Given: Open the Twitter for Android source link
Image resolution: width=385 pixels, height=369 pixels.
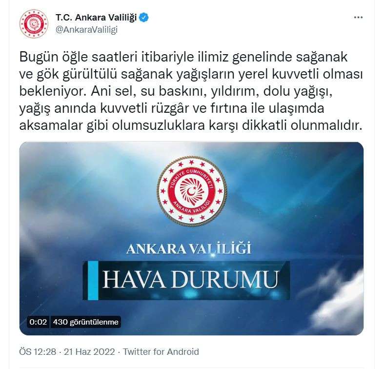Looking at the screenshot, I should pos(161,352).
